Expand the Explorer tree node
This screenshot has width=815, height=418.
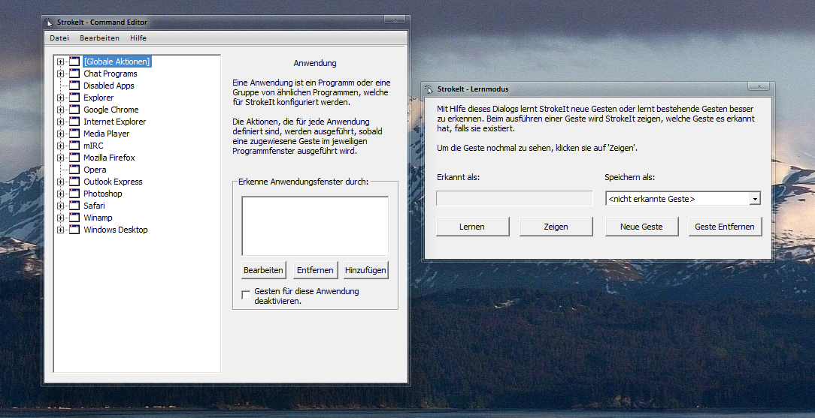(x=60, y=98)
